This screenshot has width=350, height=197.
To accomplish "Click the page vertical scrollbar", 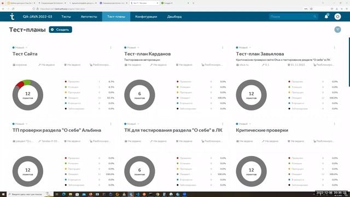I will tap(349, 62).
